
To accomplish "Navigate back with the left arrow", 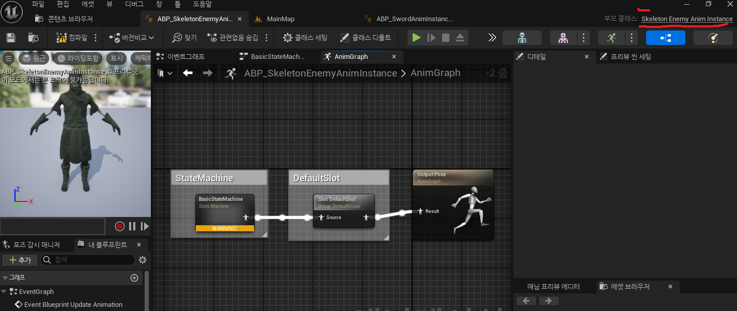I will coord(188,73).
